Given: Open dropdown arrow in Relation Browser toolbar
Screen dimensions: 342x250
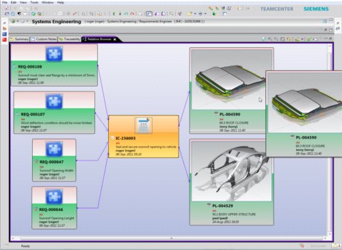Looking at the screenshot, I should click(302, 39).
